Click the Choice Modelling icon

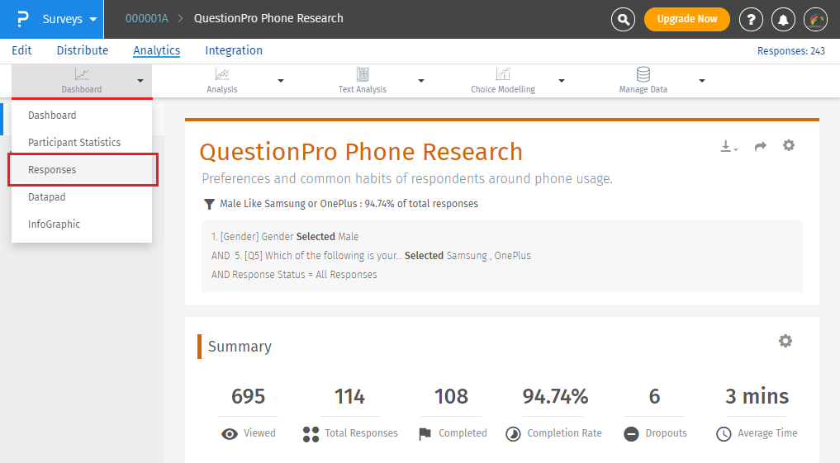503,74
